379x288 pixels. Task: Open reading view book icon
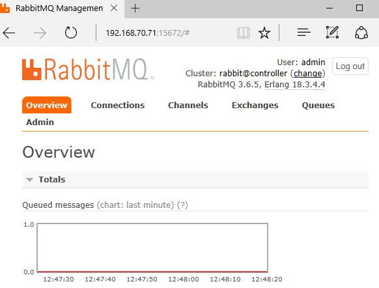[244, 33]
